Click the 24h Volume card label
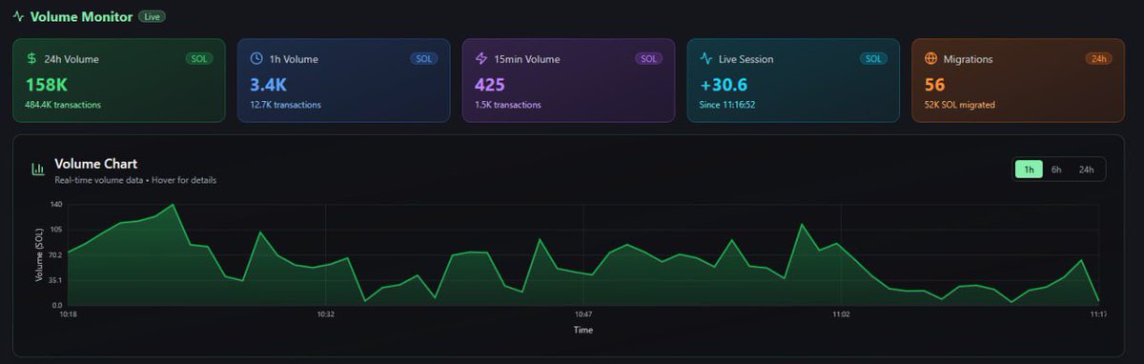This screenshot has height=364, width=1144. tap(71, 59)
